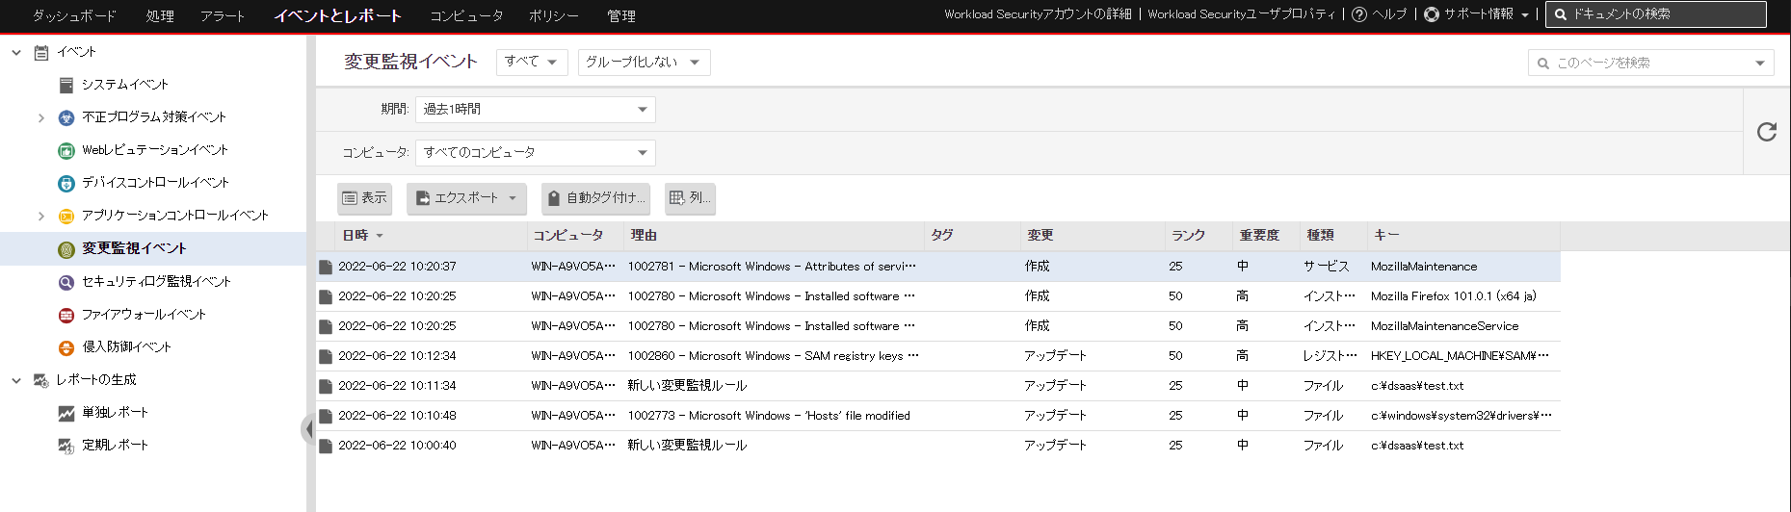
Task: Open the Computers (コンピュータ) menu
Action: click(x=466, y=15)
